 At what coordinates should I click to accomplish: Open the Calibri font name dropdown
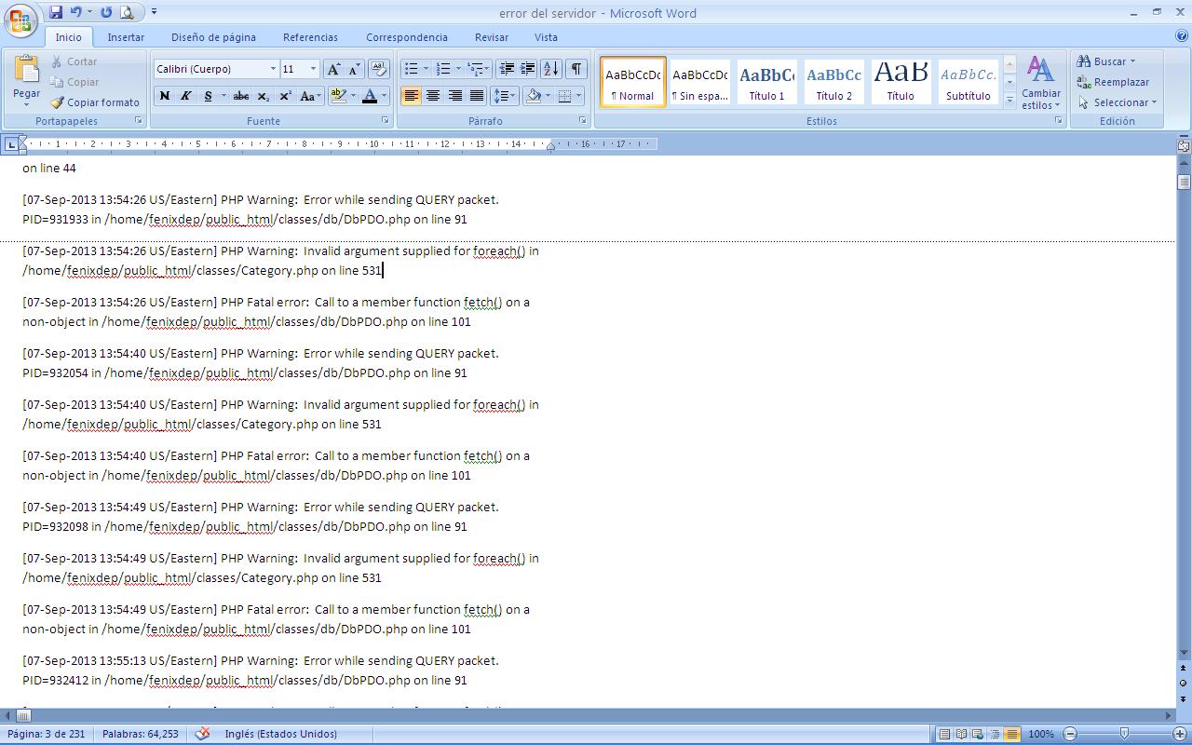(273, 69)
